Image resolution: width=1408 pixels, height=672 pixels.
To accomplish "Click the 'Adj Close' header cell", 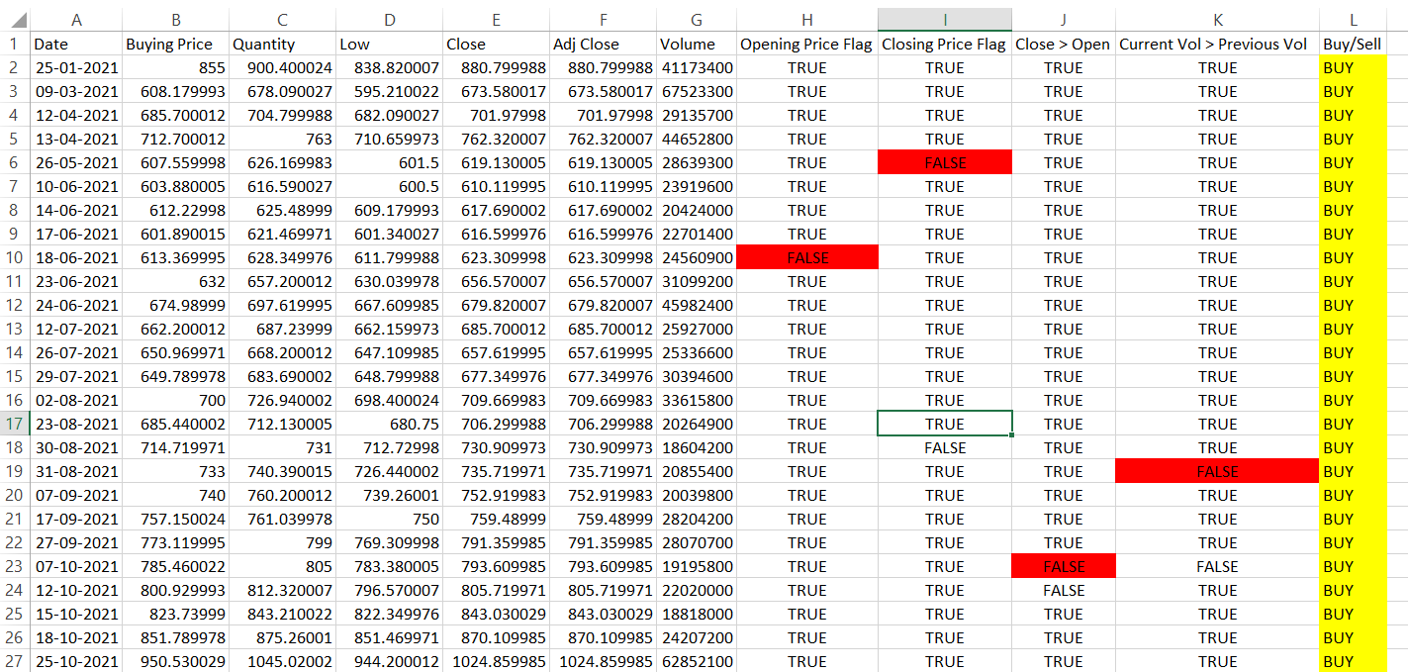I will 603,44.
